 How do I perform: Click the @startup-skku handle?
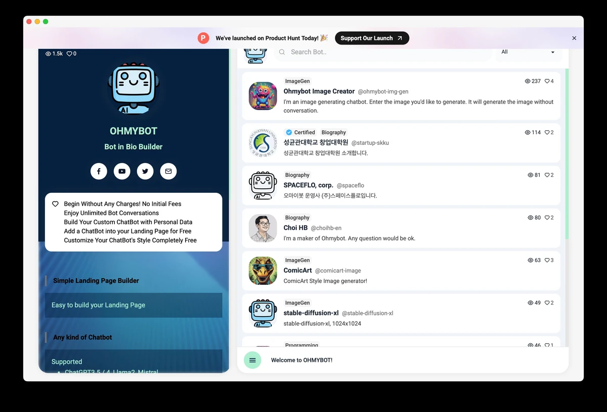(370, 143)
